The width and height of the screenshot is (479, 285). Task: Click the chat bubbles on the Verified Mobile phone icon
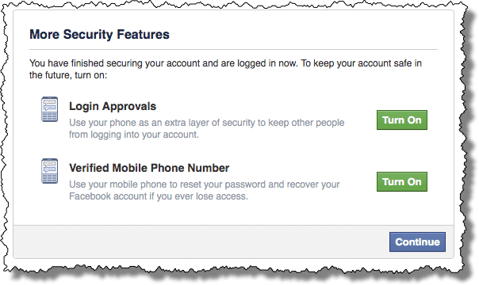49,167
